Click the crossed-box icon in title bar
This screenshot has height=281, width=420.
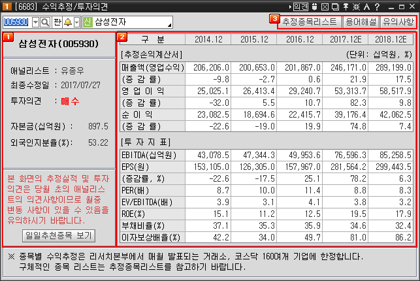click(325, 7)
